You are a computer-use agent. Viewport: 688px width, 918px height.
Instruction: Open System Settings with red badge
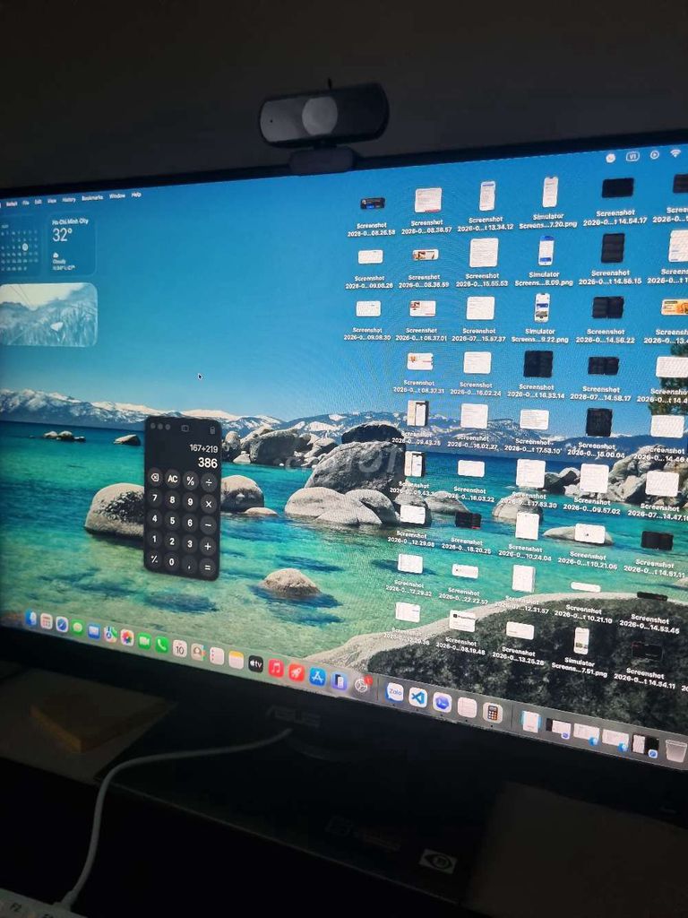point(362,686)
